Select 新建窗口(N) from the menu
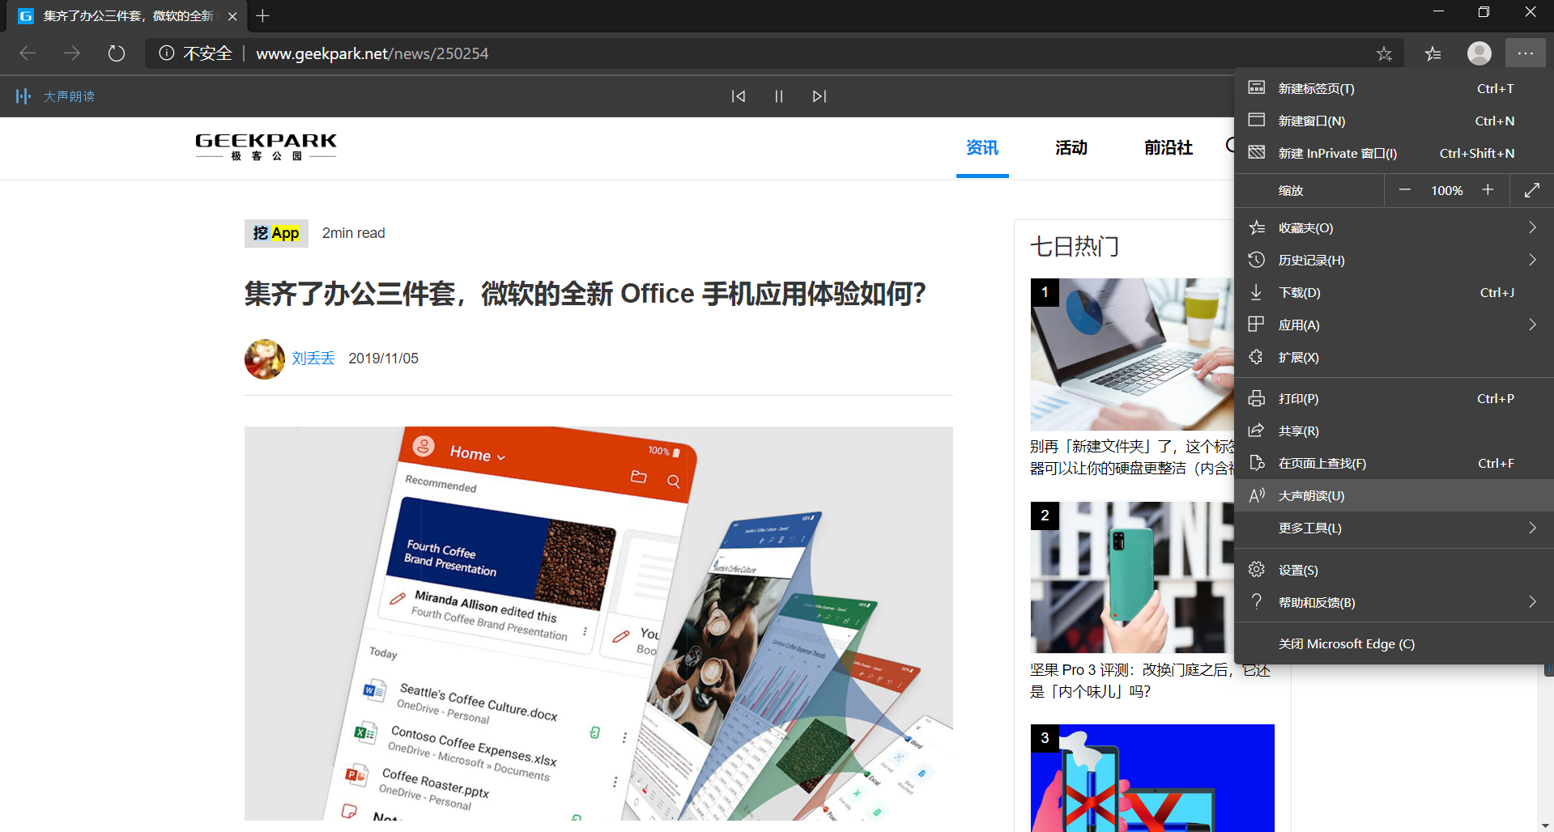The width and height of the screenshot is (1554, 832). [x=1394, y=121]
